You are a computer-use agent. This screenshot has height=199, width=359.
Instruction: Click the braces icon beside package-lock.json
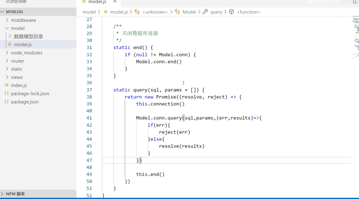(7, 94)
